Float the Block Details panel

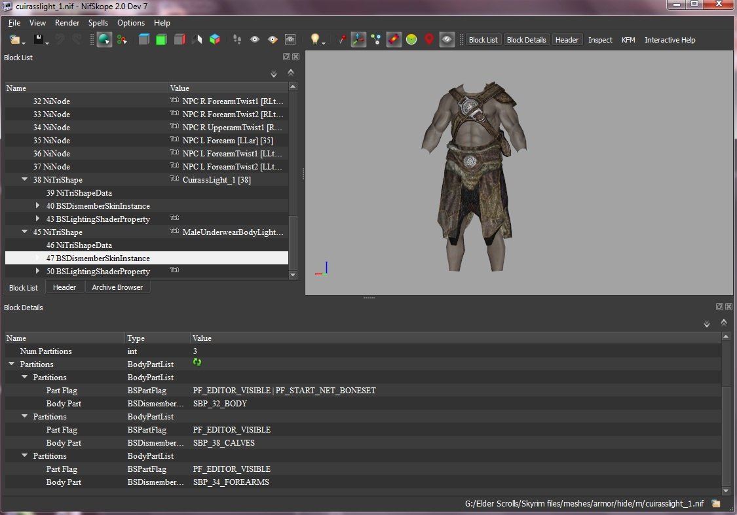[x=719, y=306]
